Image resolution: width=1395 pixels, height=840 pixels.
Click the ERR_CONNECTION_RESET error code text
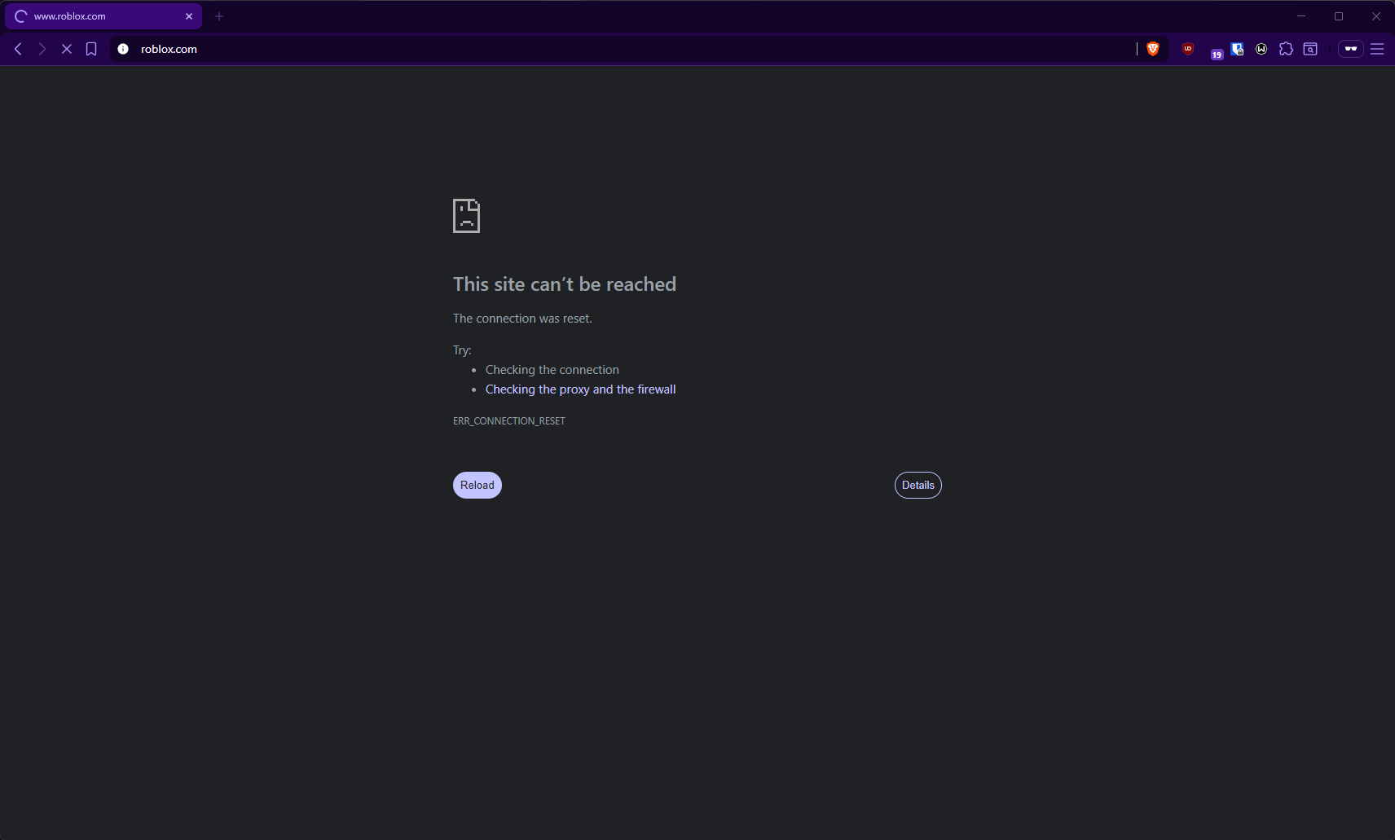(x=509, y=421)
